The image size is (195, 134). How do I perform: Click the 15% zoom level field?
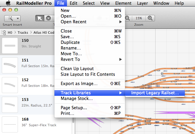click(x=139, y=18)
